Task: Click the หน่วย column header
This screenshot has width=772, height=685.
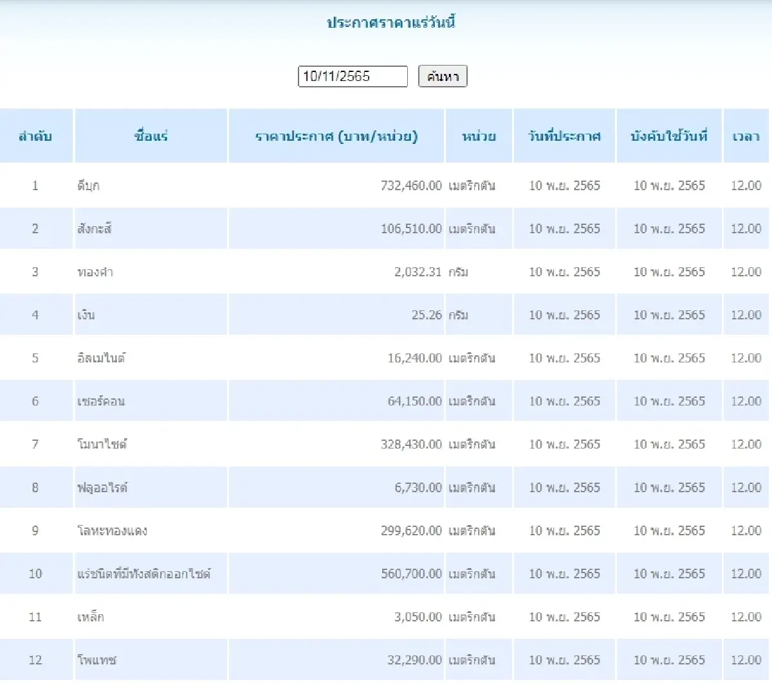Action: tap(479, 136)
